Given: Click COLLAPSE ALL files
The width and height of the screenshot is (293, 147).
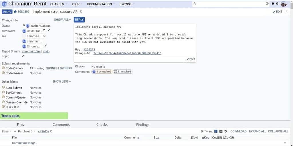Looking at the screenshot, I should click(x=278, y=131).
